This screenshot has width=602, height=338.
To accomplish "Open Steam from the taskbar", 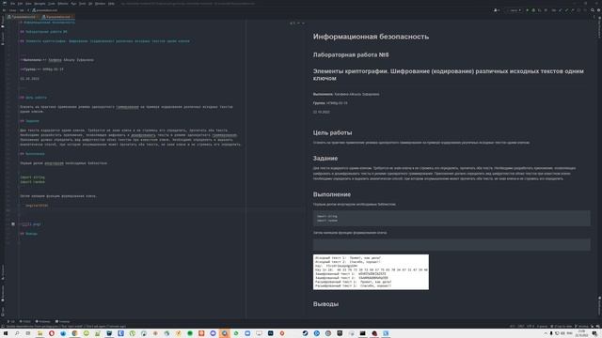I will point(305,333).
